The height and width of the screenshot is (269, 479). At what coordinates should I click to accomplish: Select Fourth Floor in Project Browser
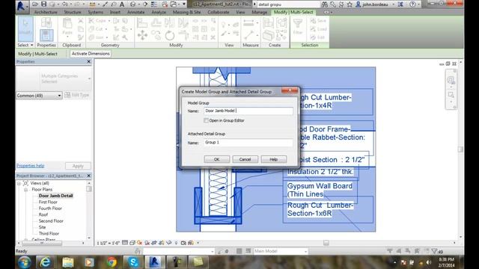50,208
